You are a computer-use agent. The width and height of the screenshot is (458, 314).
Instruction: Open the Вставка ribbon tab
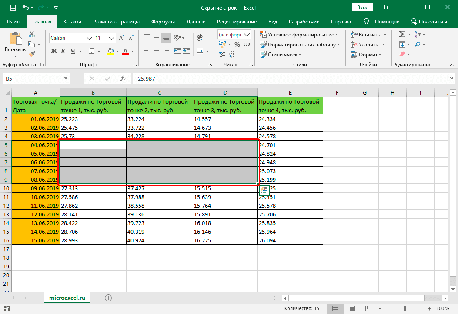pyautogui.click(x=72, y=22)
